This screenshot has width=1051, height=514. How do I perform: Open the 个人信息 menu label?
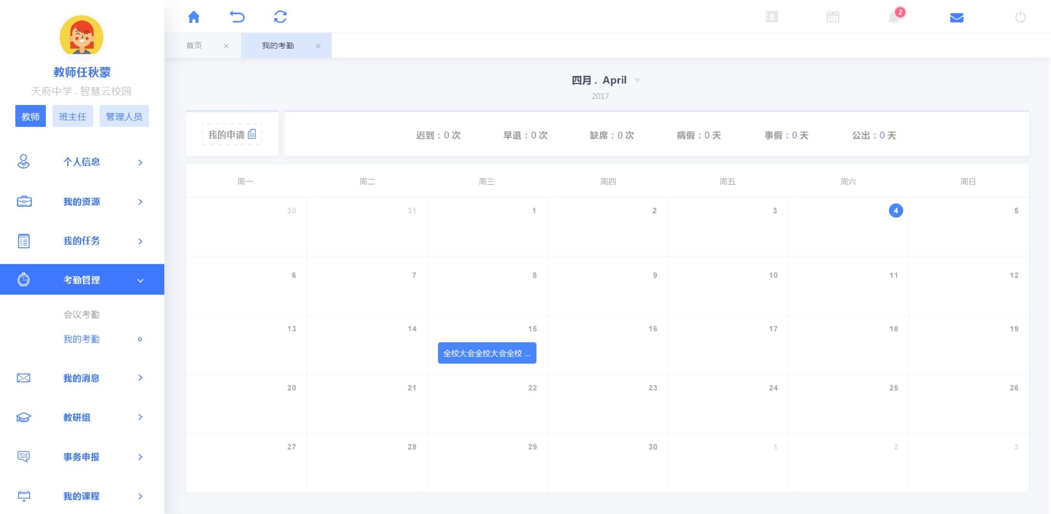pos(82,162)
